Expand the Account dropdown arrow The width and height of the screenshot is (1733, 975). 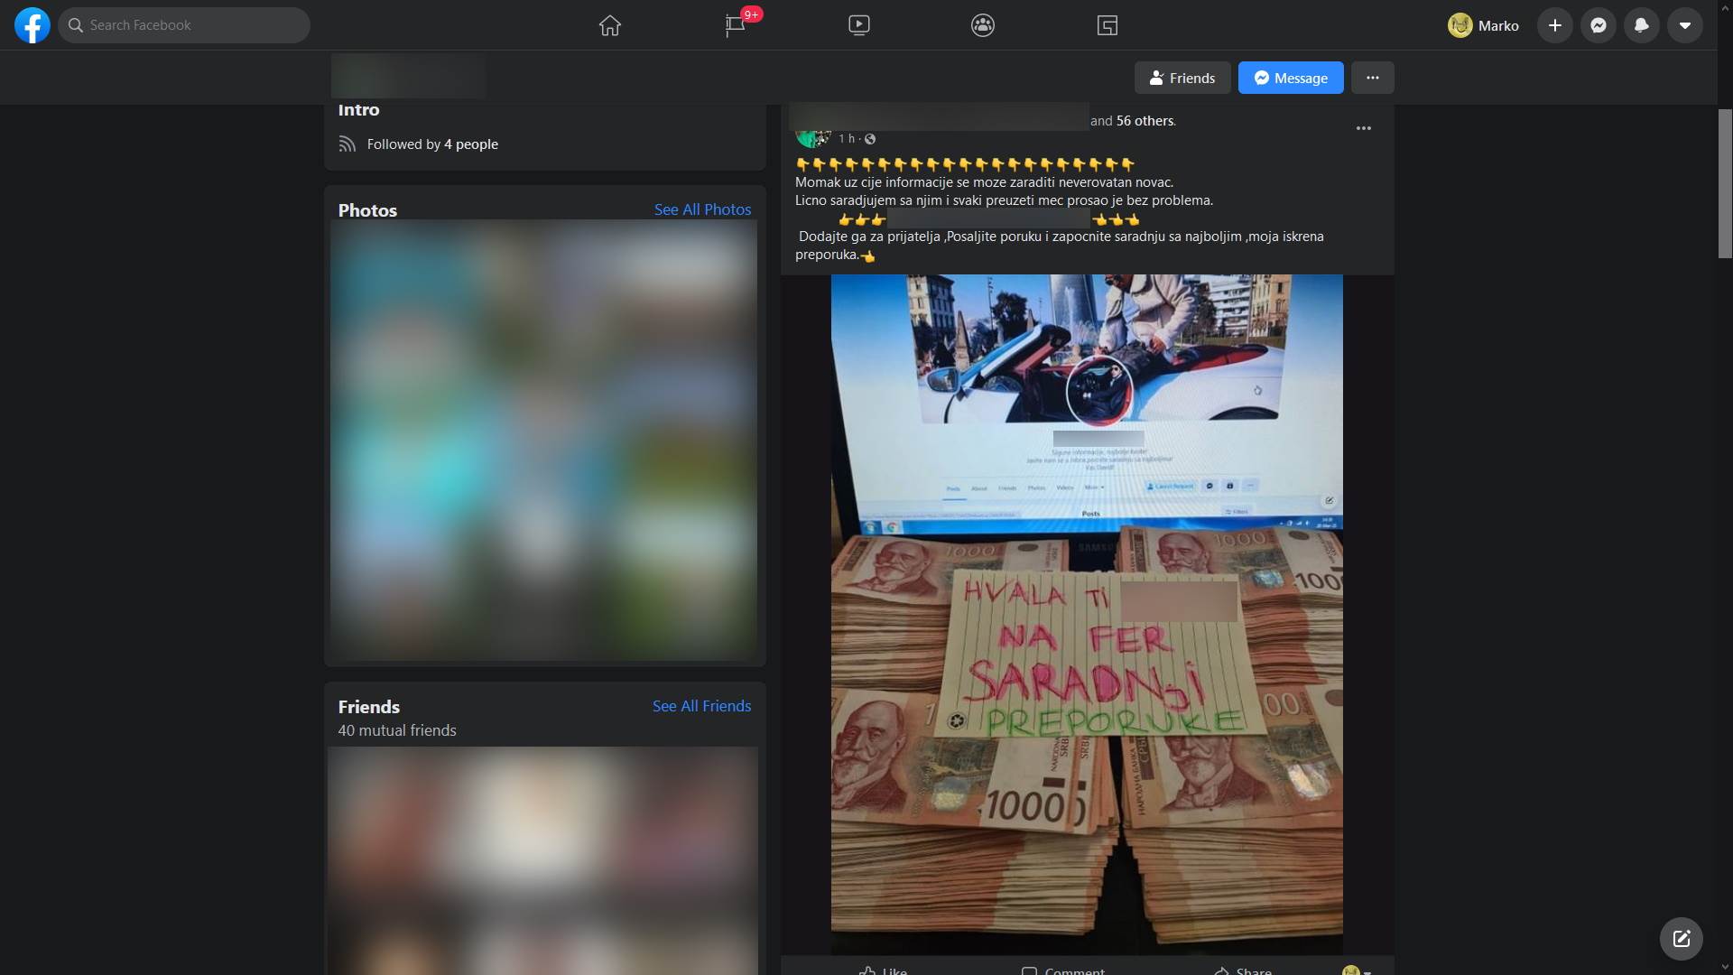pyautogui.click(x=1685, y=25)
